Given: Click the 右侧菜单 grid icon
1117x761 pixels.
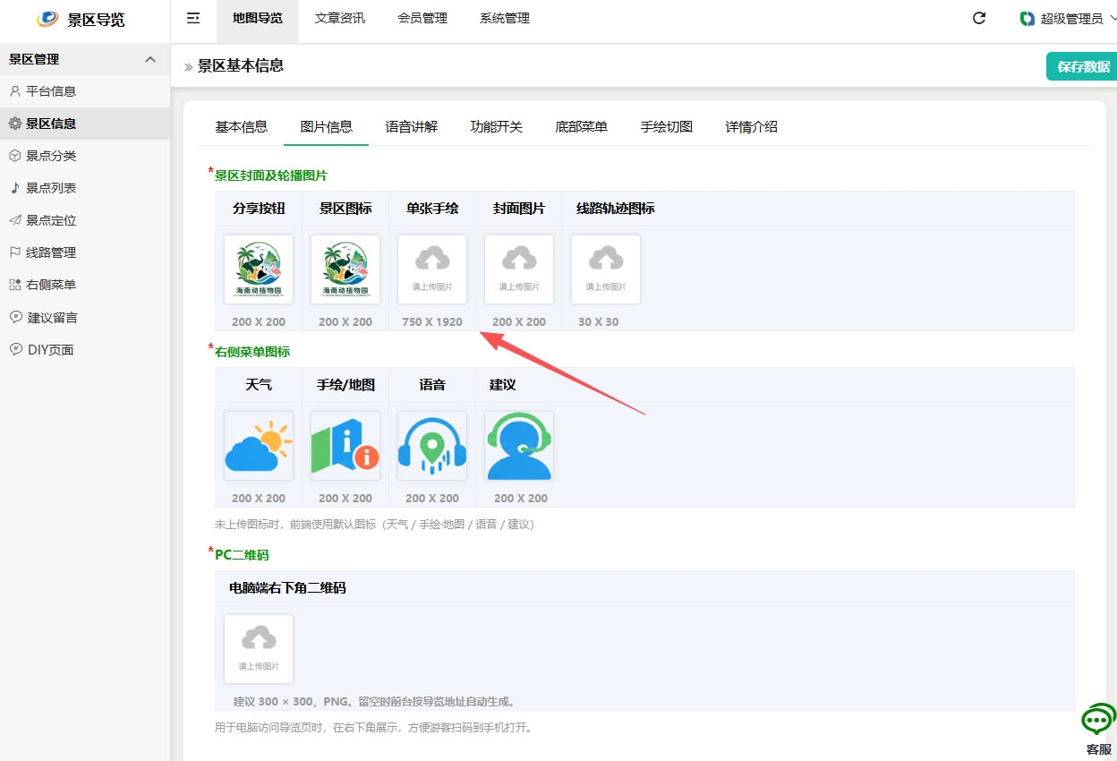Looking at the screenshot, I should pyautogui.click(x=15, y=285).
